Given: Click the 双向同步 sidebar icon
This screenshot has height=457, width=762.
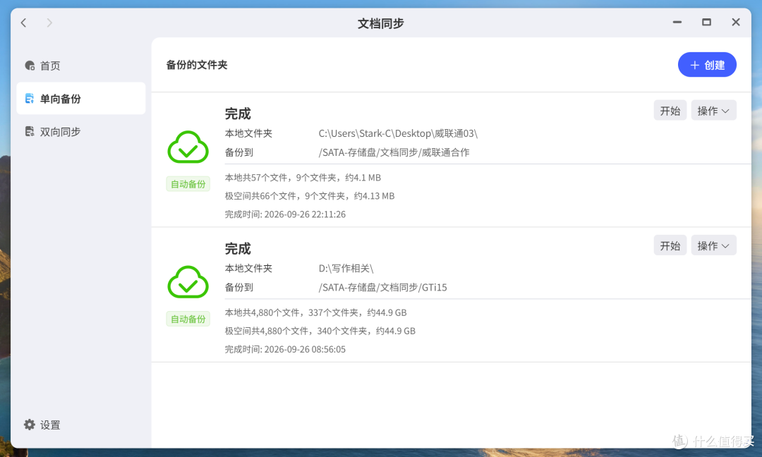Looking at the screenshot, I should 30,132.
